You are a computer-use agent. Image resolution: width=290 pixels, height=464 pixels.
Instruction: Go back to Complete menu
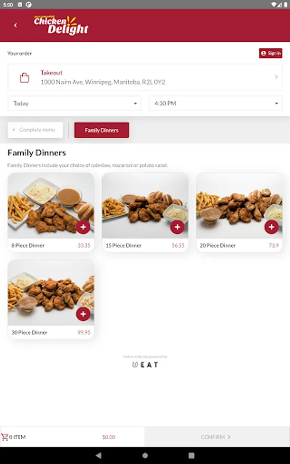35,129
